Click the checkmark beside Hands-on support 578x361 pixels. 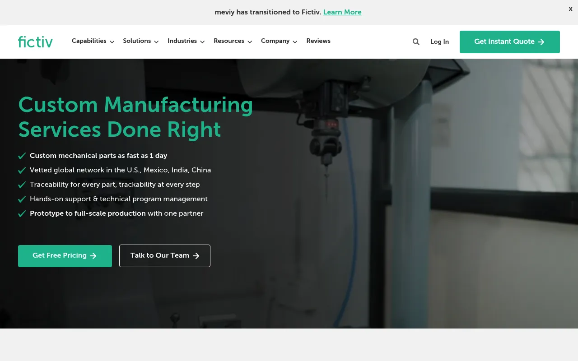(x=22, y=199)
